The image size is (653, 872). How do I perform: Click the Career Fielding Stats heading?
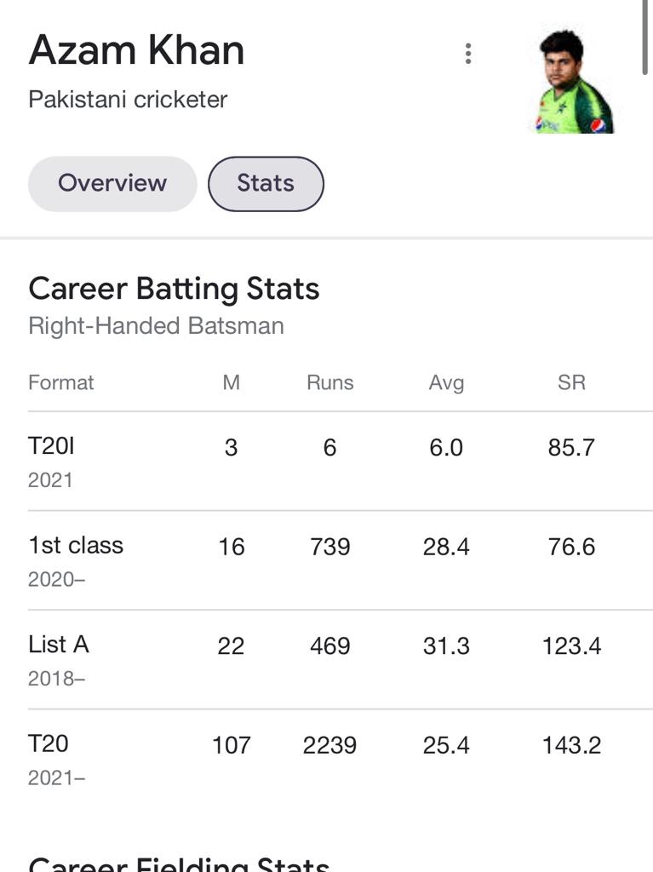point(179,863)
